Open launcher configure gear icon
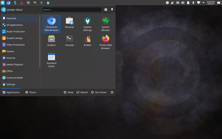Viewport: 222px width, 139px height. [106, 10]
